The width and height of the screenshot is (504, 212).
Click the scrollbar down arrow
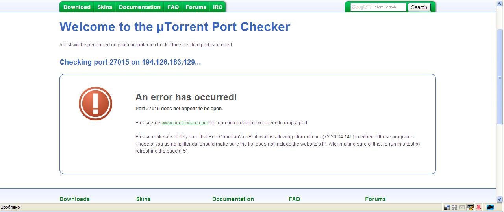pyautogui.click(x=500, y=199)
